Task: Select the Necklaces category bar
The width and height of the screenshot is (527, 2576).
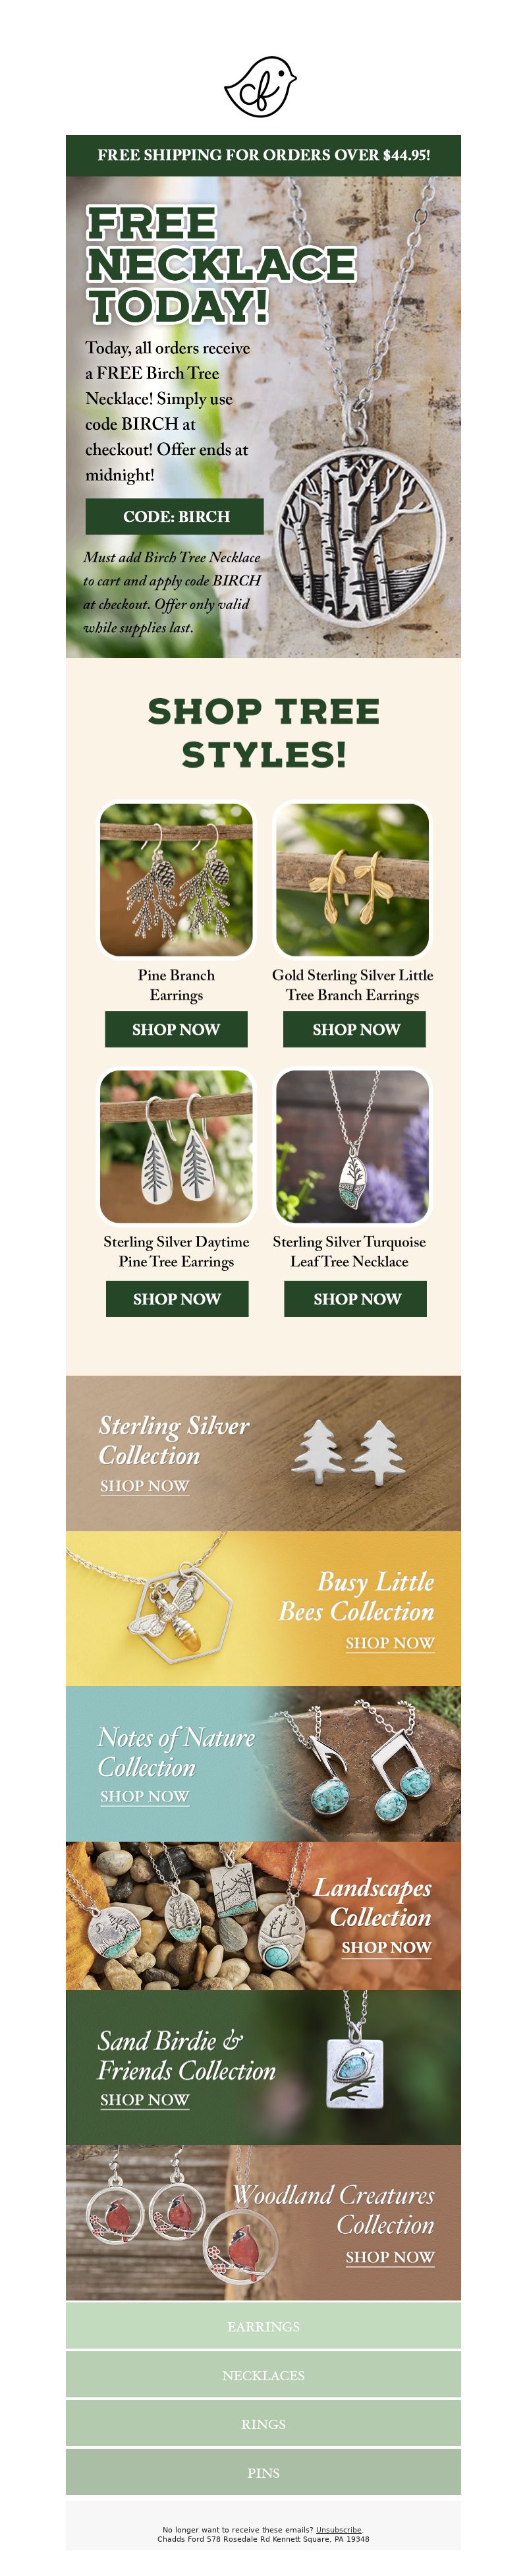Action: tap(263, 2375)
